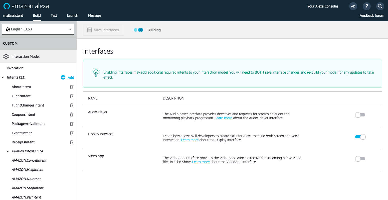Select AMAZON.NoIntent built-in intent
Screen dimensions: 388x200
(x=26, y=179)
